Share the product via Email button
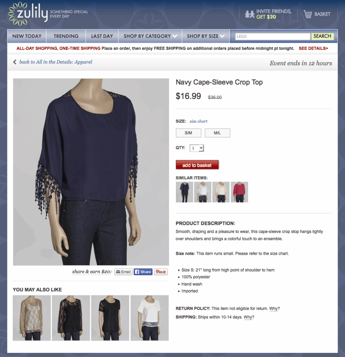345x357 pixels. [x=123, y=272]
